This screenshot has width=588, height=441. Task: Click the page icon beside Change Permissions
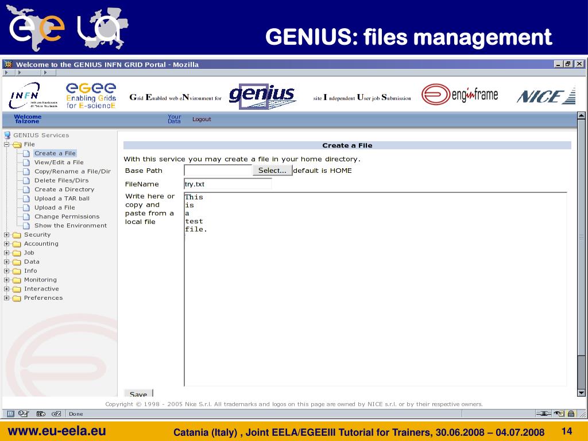coord(26,216)
